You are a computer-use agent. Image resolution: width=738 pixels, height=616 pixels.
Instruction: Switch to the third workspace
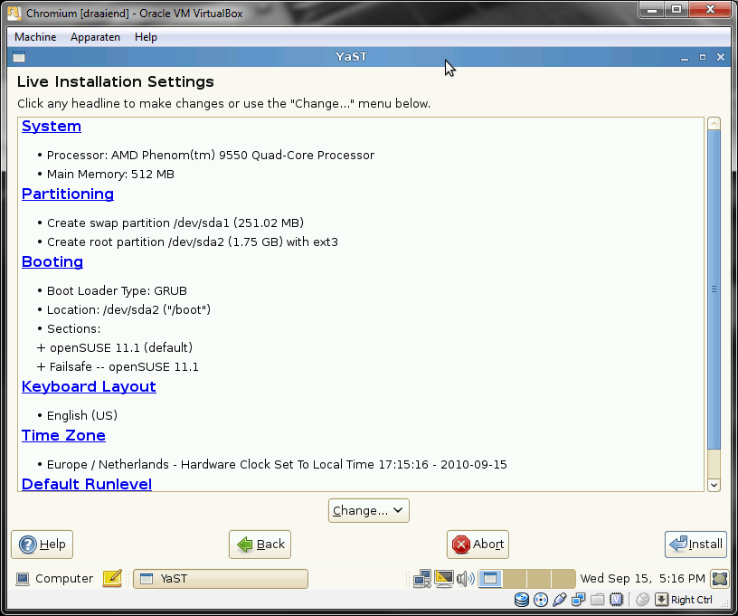click(x=539, y=579)
